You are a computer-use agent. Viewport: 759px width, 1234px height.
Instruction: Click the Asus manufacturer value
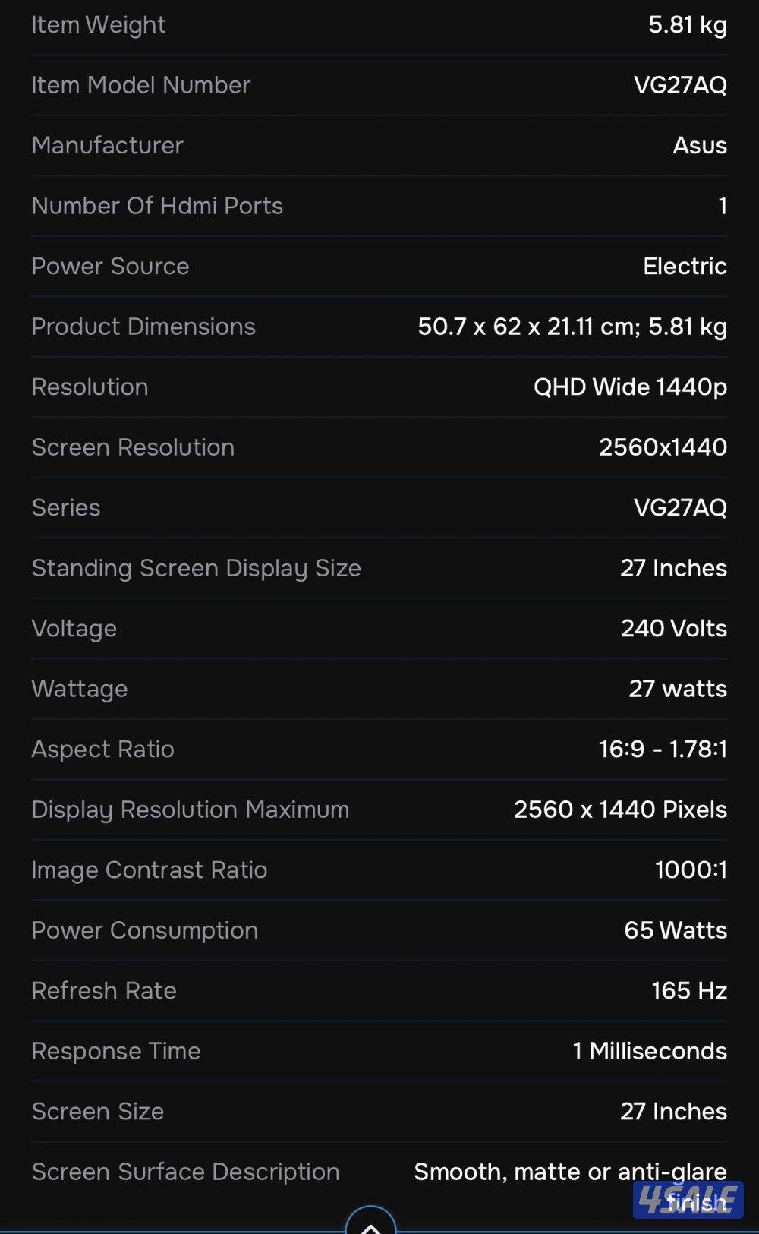700,145
